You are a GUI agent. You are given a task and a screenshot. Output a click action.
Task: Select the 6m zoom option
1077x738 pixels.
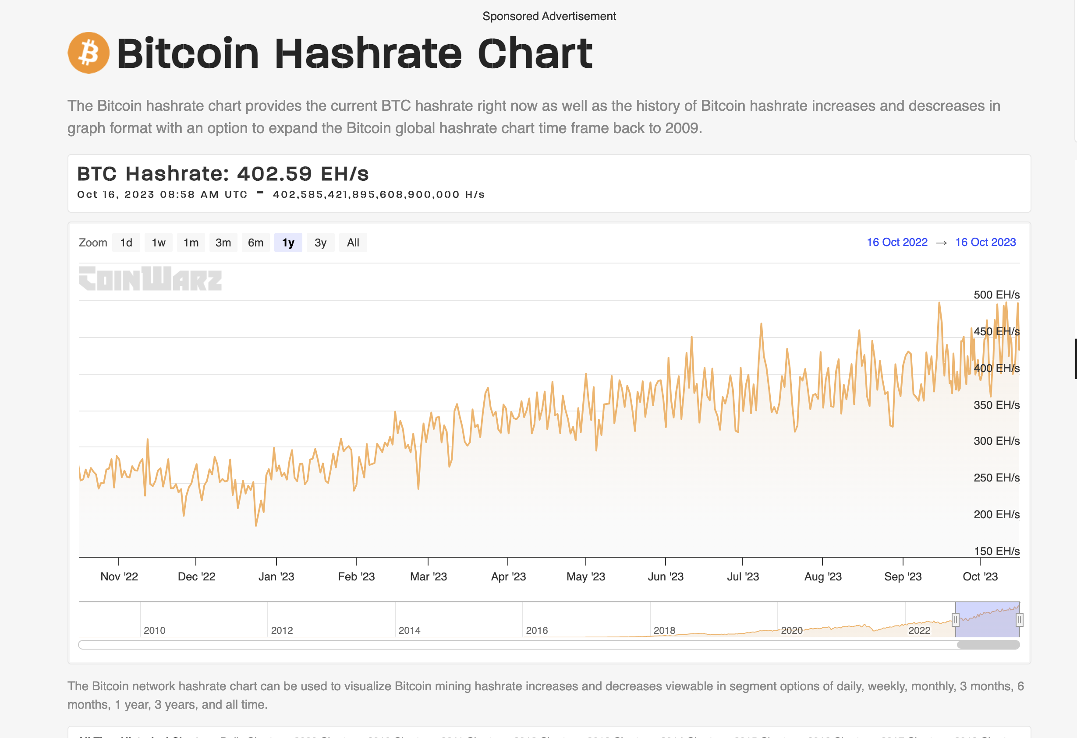pyautogui.click(x=255, y=242)
